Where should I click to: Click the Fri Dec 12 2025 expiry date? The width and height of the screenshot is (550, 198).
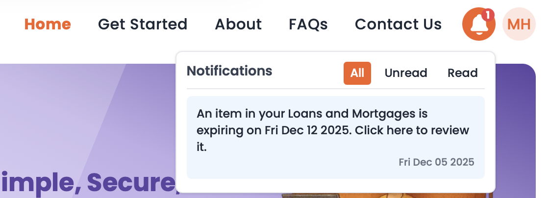click(308, 130)
